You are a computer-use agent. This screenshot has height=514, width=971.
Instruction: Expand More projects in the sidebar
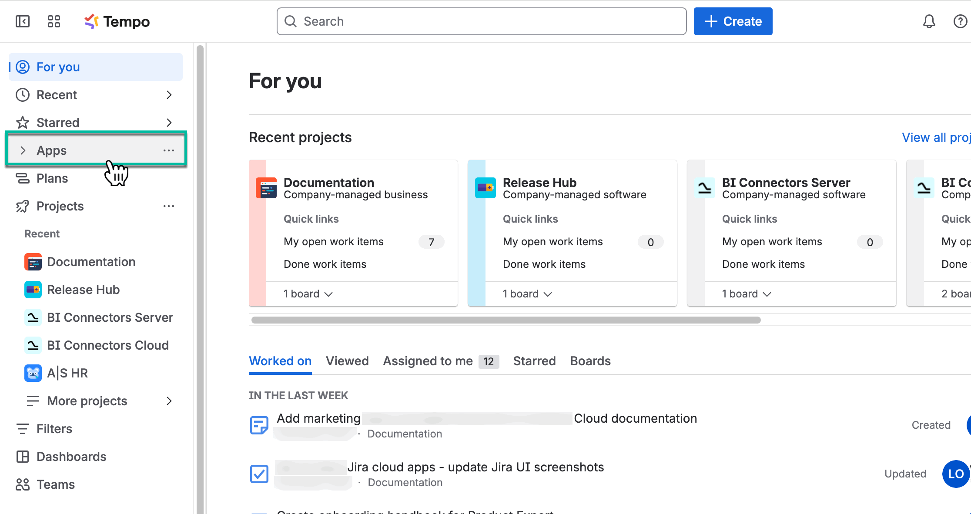(169, 401)
